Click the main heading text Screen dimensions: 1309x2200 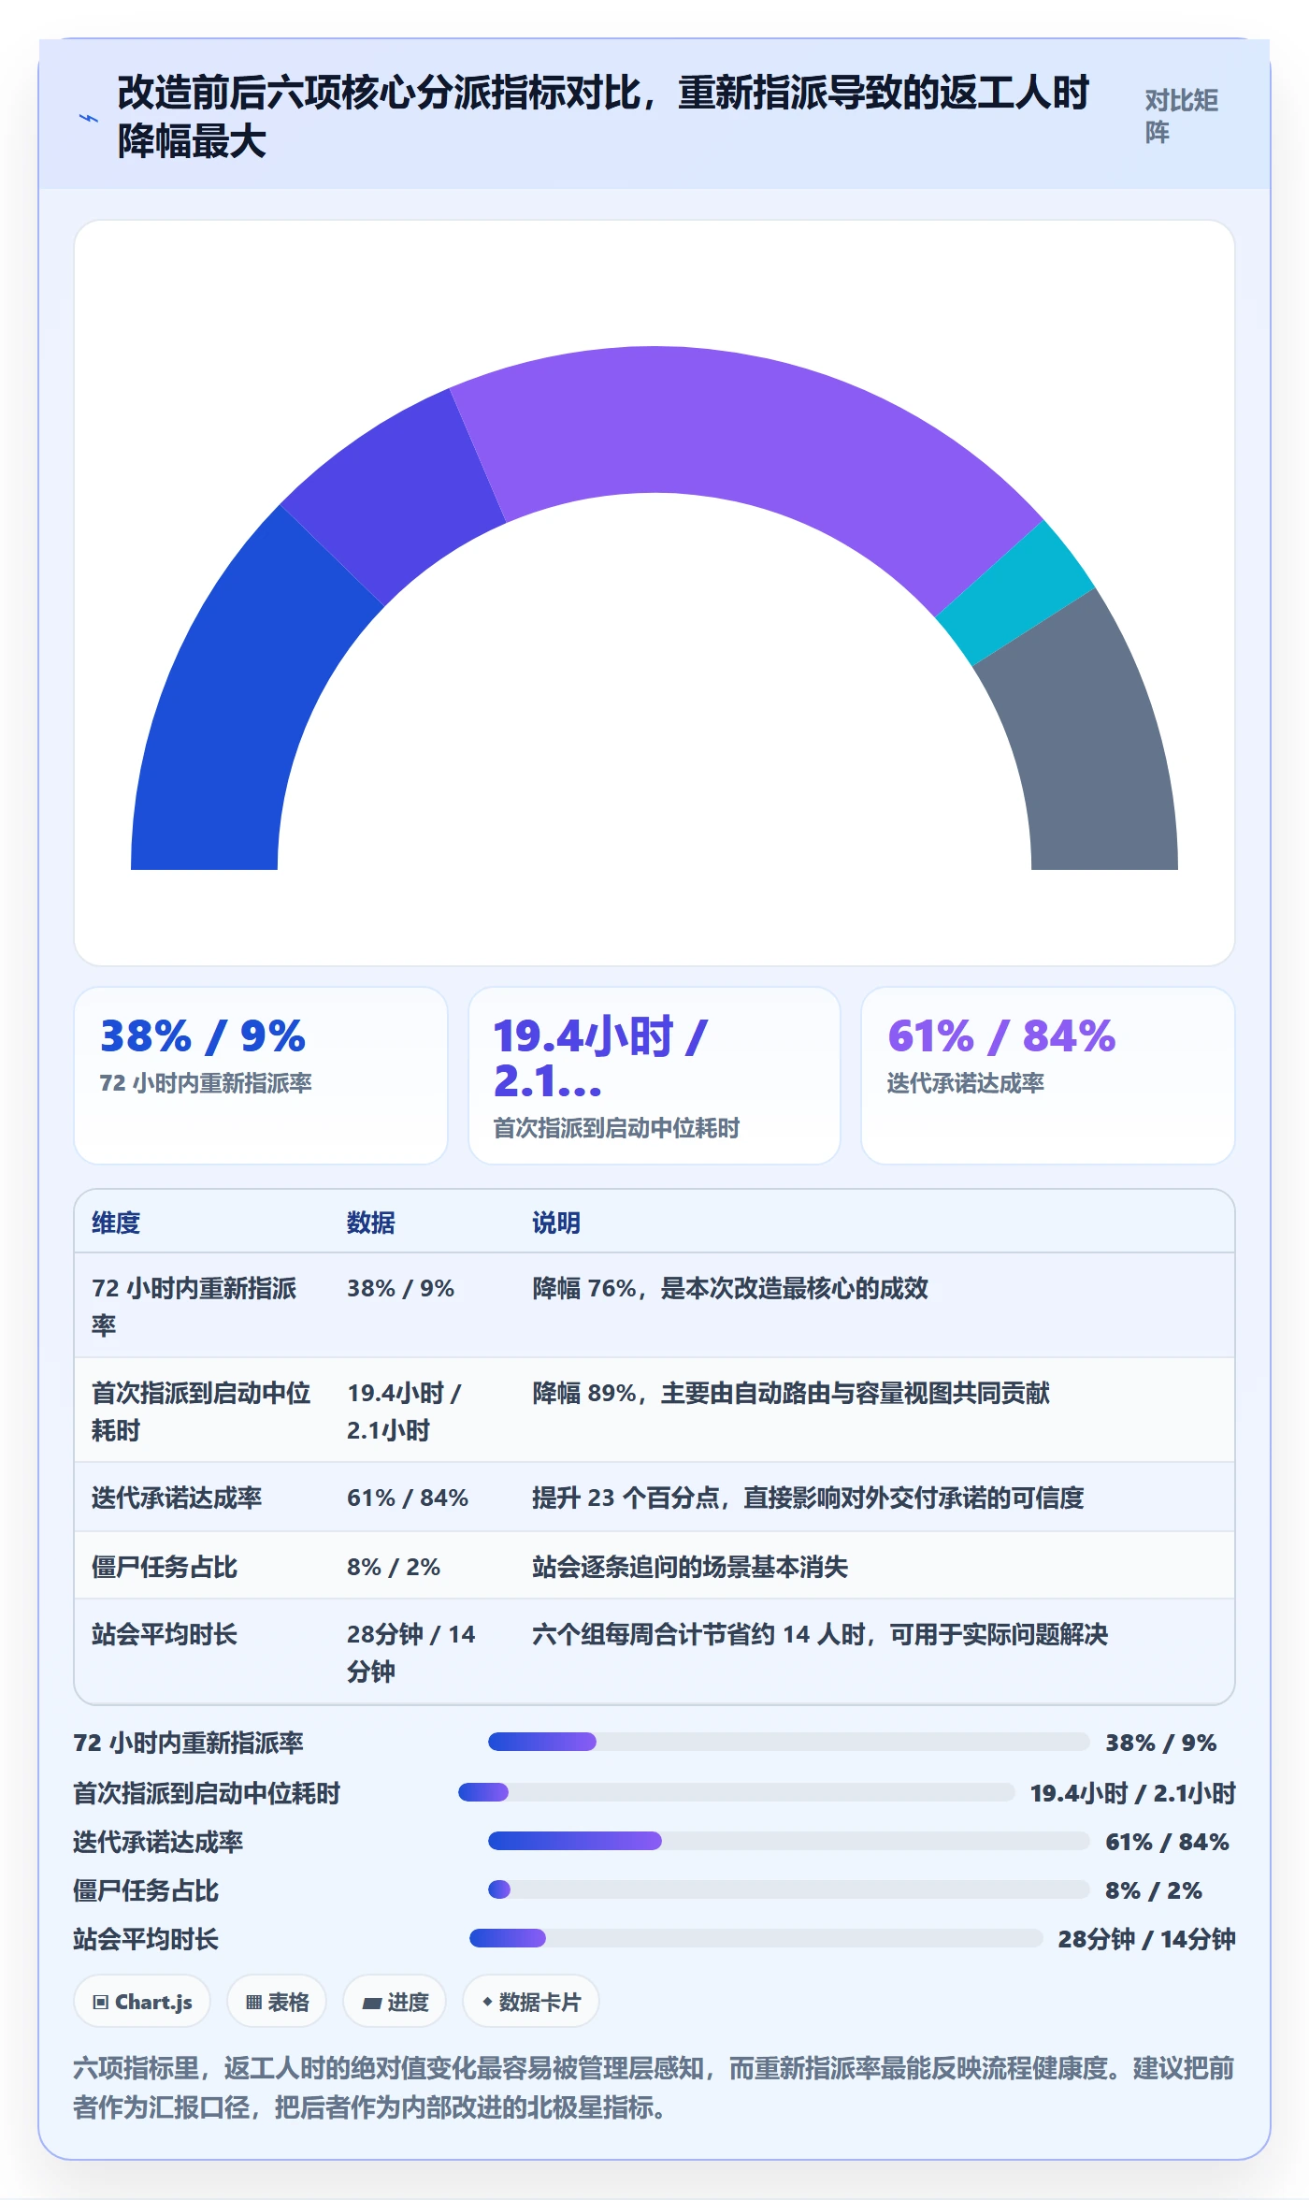[603, 117]
